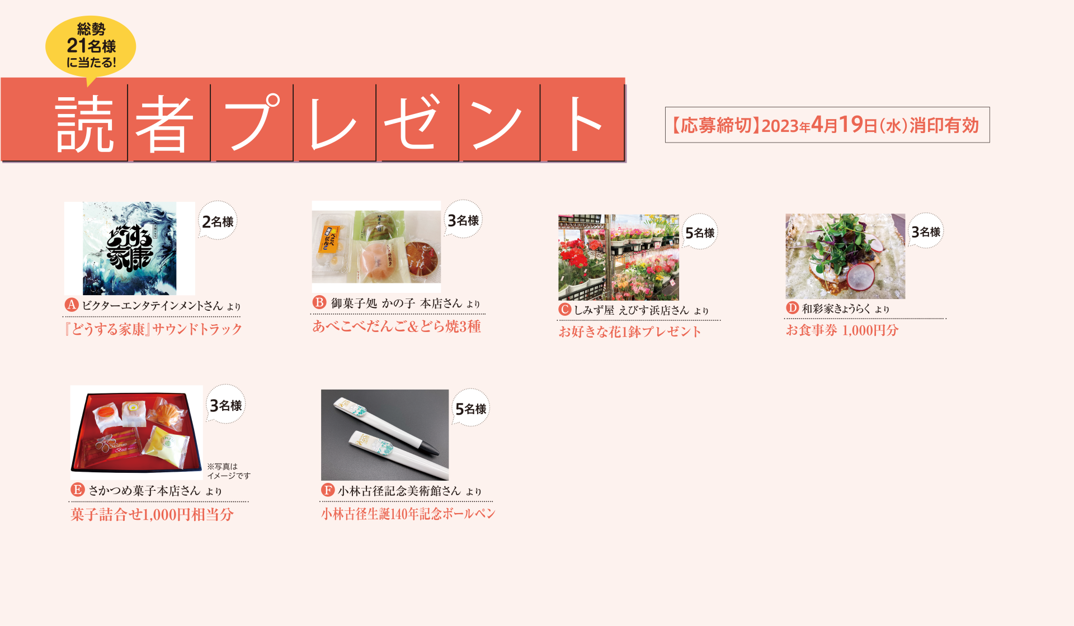This screenshot has width=1074, height=626.
Task: Click the 『どうする家康』サウンドトラック title
Action: click(153, 329)
